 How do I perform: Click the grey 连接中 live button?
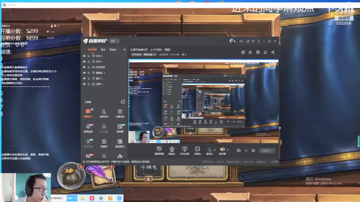coord(267,151)
